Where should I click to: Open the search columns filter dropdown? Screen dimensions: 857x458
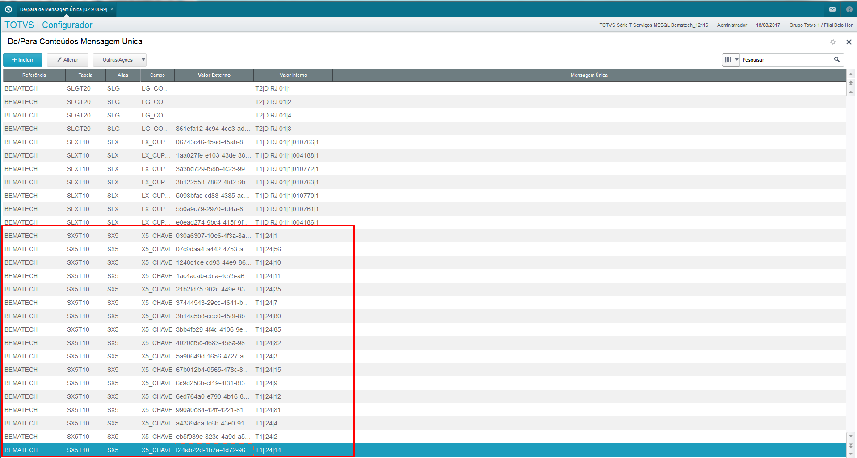731,60
